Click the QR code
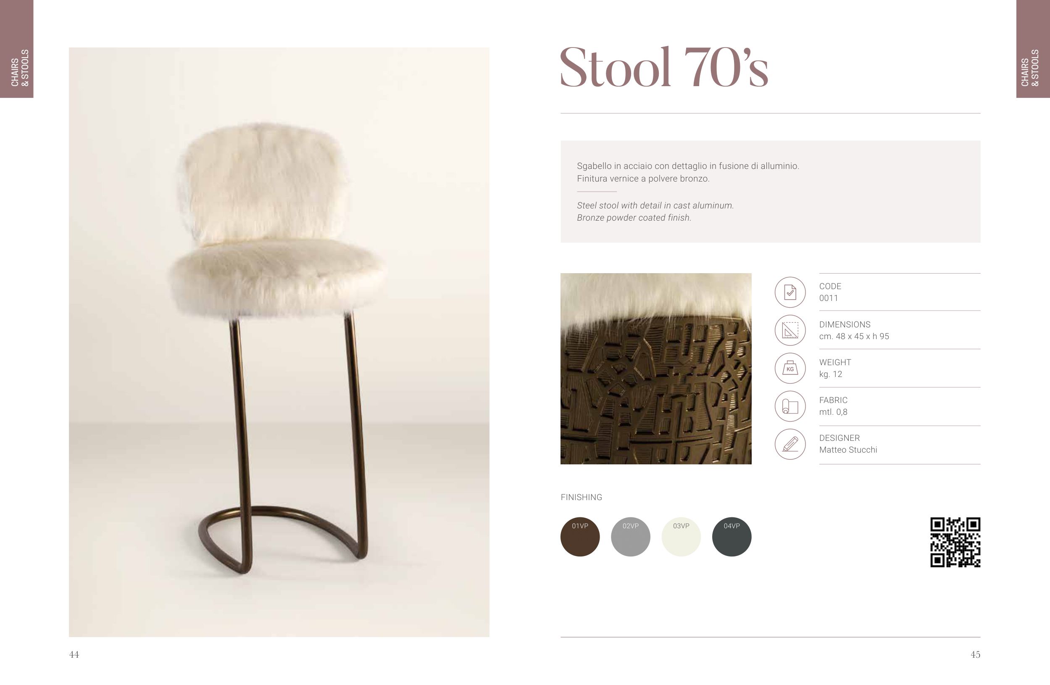 [955, 542]
